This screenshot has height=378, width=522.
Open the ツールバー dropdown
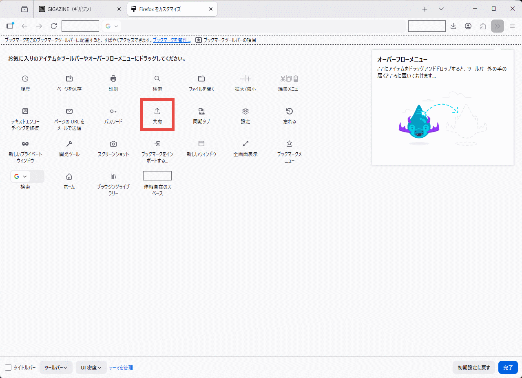(56, 367)
